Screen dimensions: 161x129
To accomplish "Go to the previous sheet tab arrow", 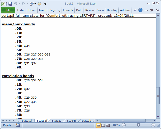I will click(7, 121).
